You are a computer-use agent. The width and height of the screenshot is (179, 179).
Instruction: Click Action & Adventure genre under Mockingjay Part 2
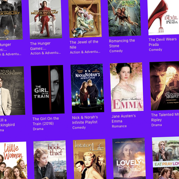[46, 53]
